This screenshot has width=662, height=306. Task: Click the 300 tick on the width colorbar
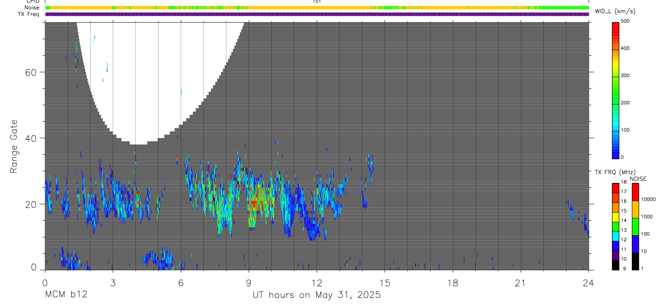tap(625, 76)
